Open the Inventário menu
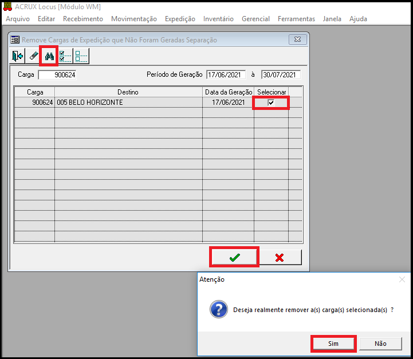 click(x=218, y=19)
